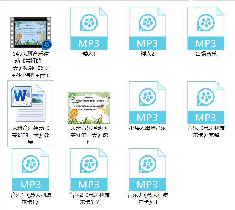235x210 pixels.
Task: Click the file name 矮人1
Action: pyautogui.click(x=89, y=54)
